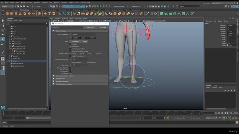Click the Undo arrow icon
The width and height of the screenshot is (239, 134).
pos(27,6)
